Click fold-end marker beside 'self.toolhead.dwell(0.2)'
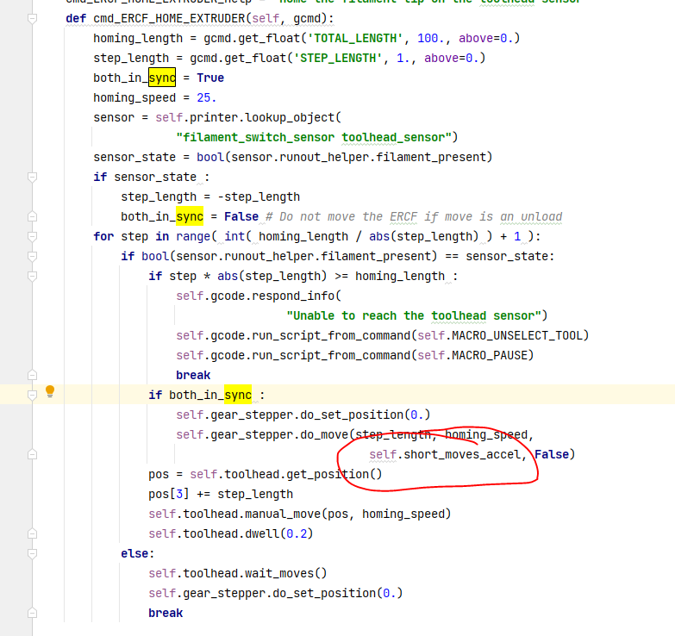The width and height of the screenshot is (675, 636). [32, 533]
